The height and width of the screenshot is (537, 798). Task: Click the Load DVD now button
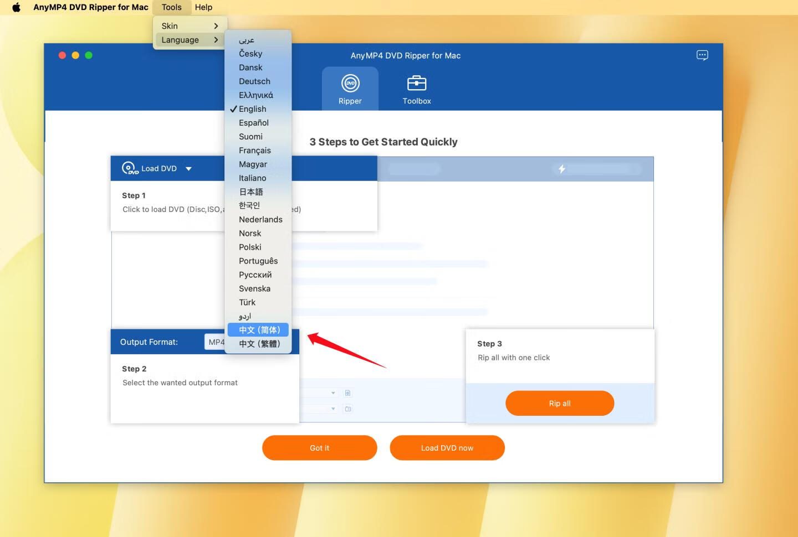pyautogui.click(x=447, y=448)
